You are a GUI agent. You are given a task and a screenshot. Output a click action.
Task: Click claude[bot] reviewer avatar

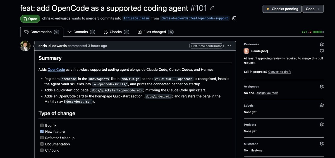[247, 51]
